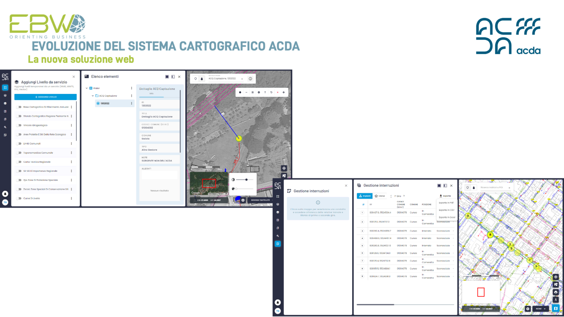Open map settings gear on satellite map
The width and height of the screenshot is (564, 317).
pos(243,200)
